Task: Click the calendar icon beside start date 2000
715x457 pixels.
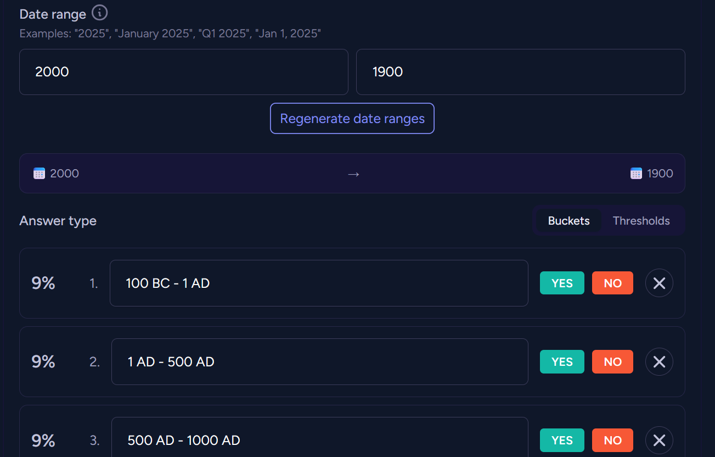Action: coord(39,174)
